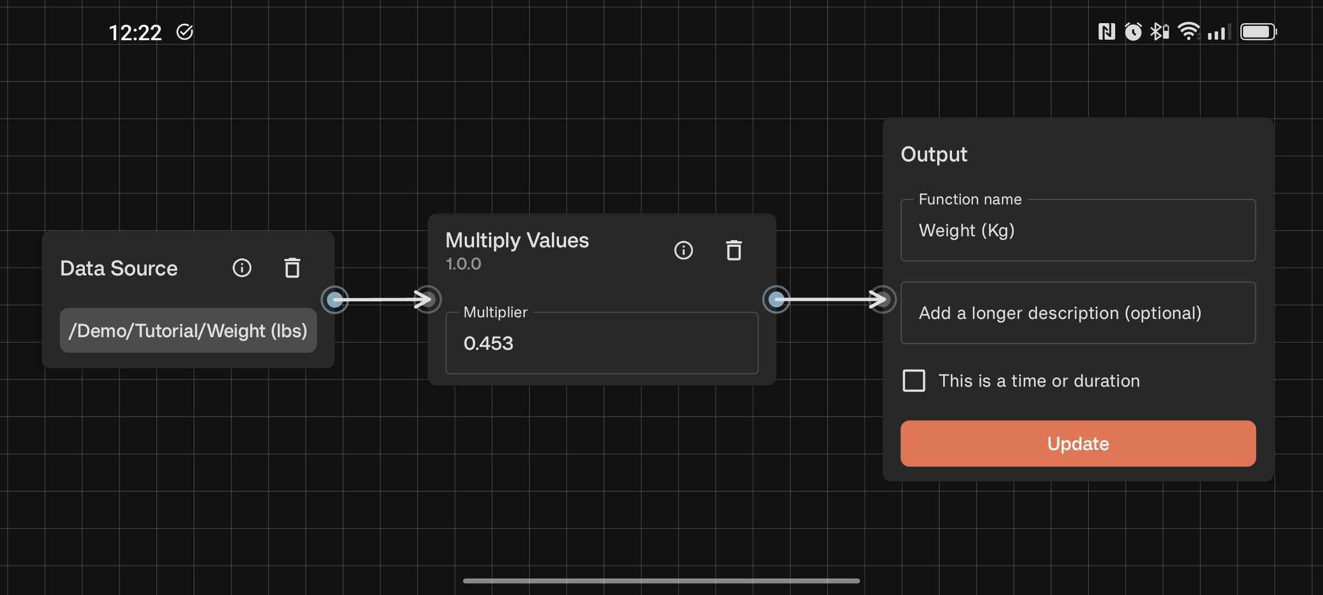Select the Output node input port
The width and height of the screenshot is (1323, 595).
tap(883, 299)
